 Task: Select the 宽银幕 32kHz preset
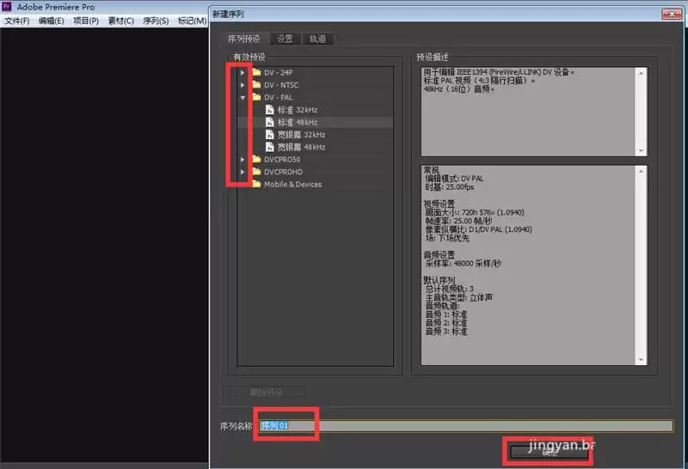point(302,134)
